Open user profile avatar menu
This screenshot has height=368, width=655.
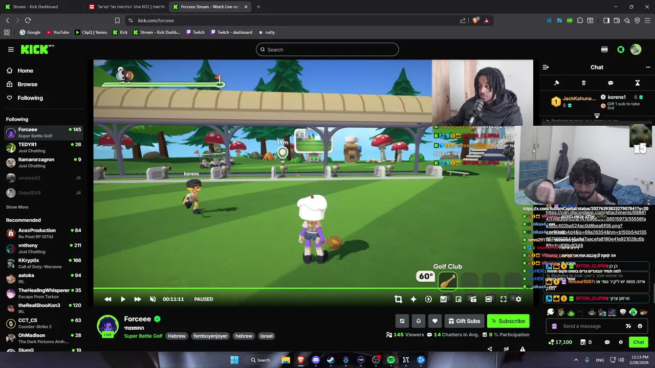click(x=636, y=50)
